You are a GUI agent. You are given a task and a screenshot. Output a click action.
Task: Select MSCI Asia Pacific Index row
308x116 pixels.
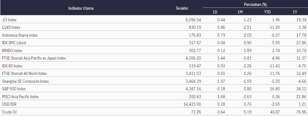tap(154, 97)
